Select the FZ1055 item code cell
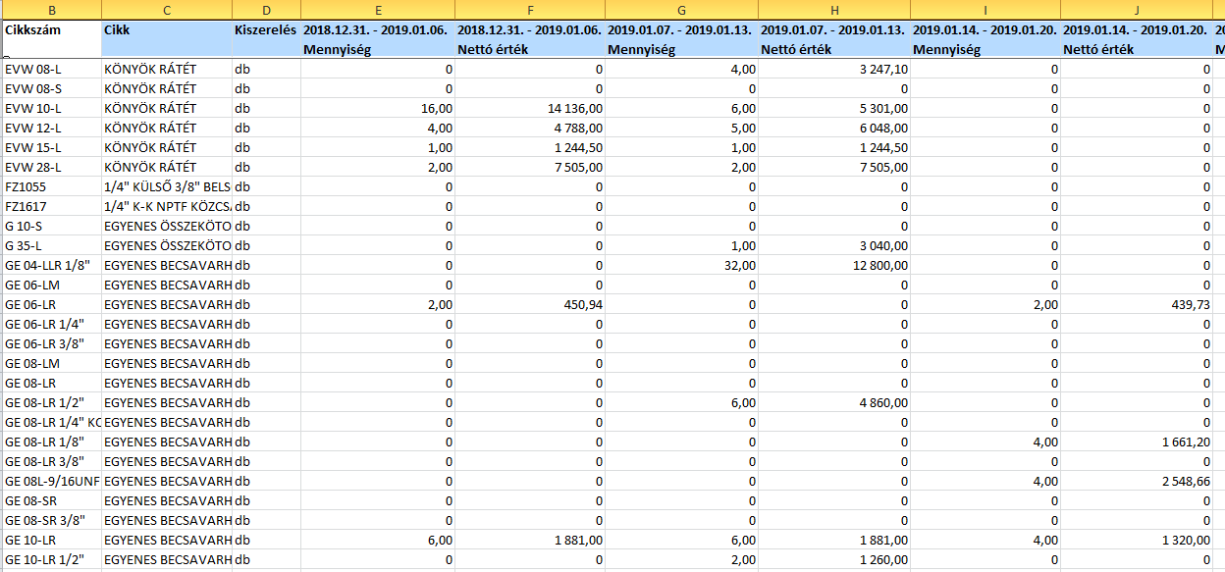 point(51,187)
